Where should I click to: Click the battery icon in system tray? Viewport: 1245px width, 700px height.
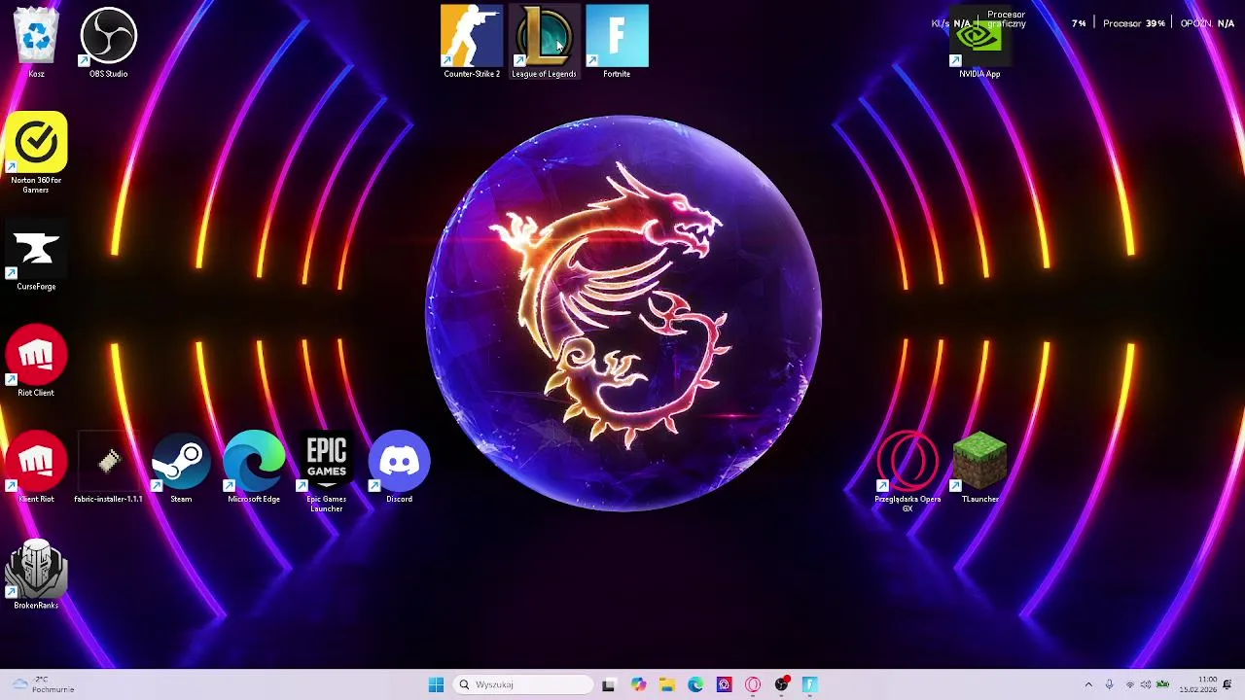[x=1162, y=684]
